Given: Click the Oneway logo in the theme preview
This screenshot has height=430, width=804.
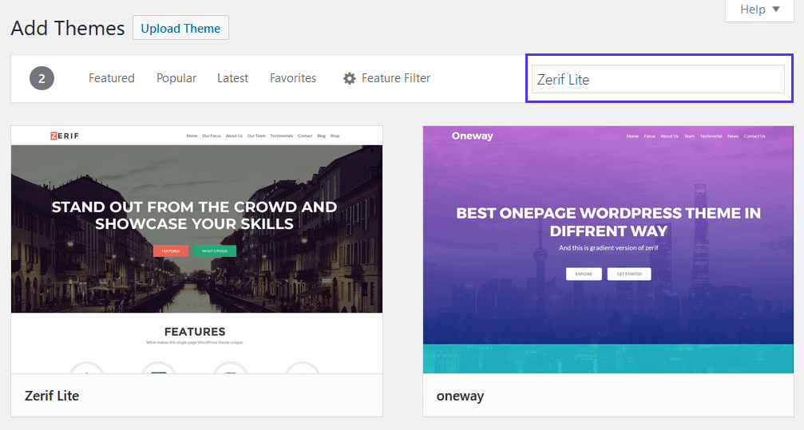Looking at the screenshot, I should [x=472, y=136].
